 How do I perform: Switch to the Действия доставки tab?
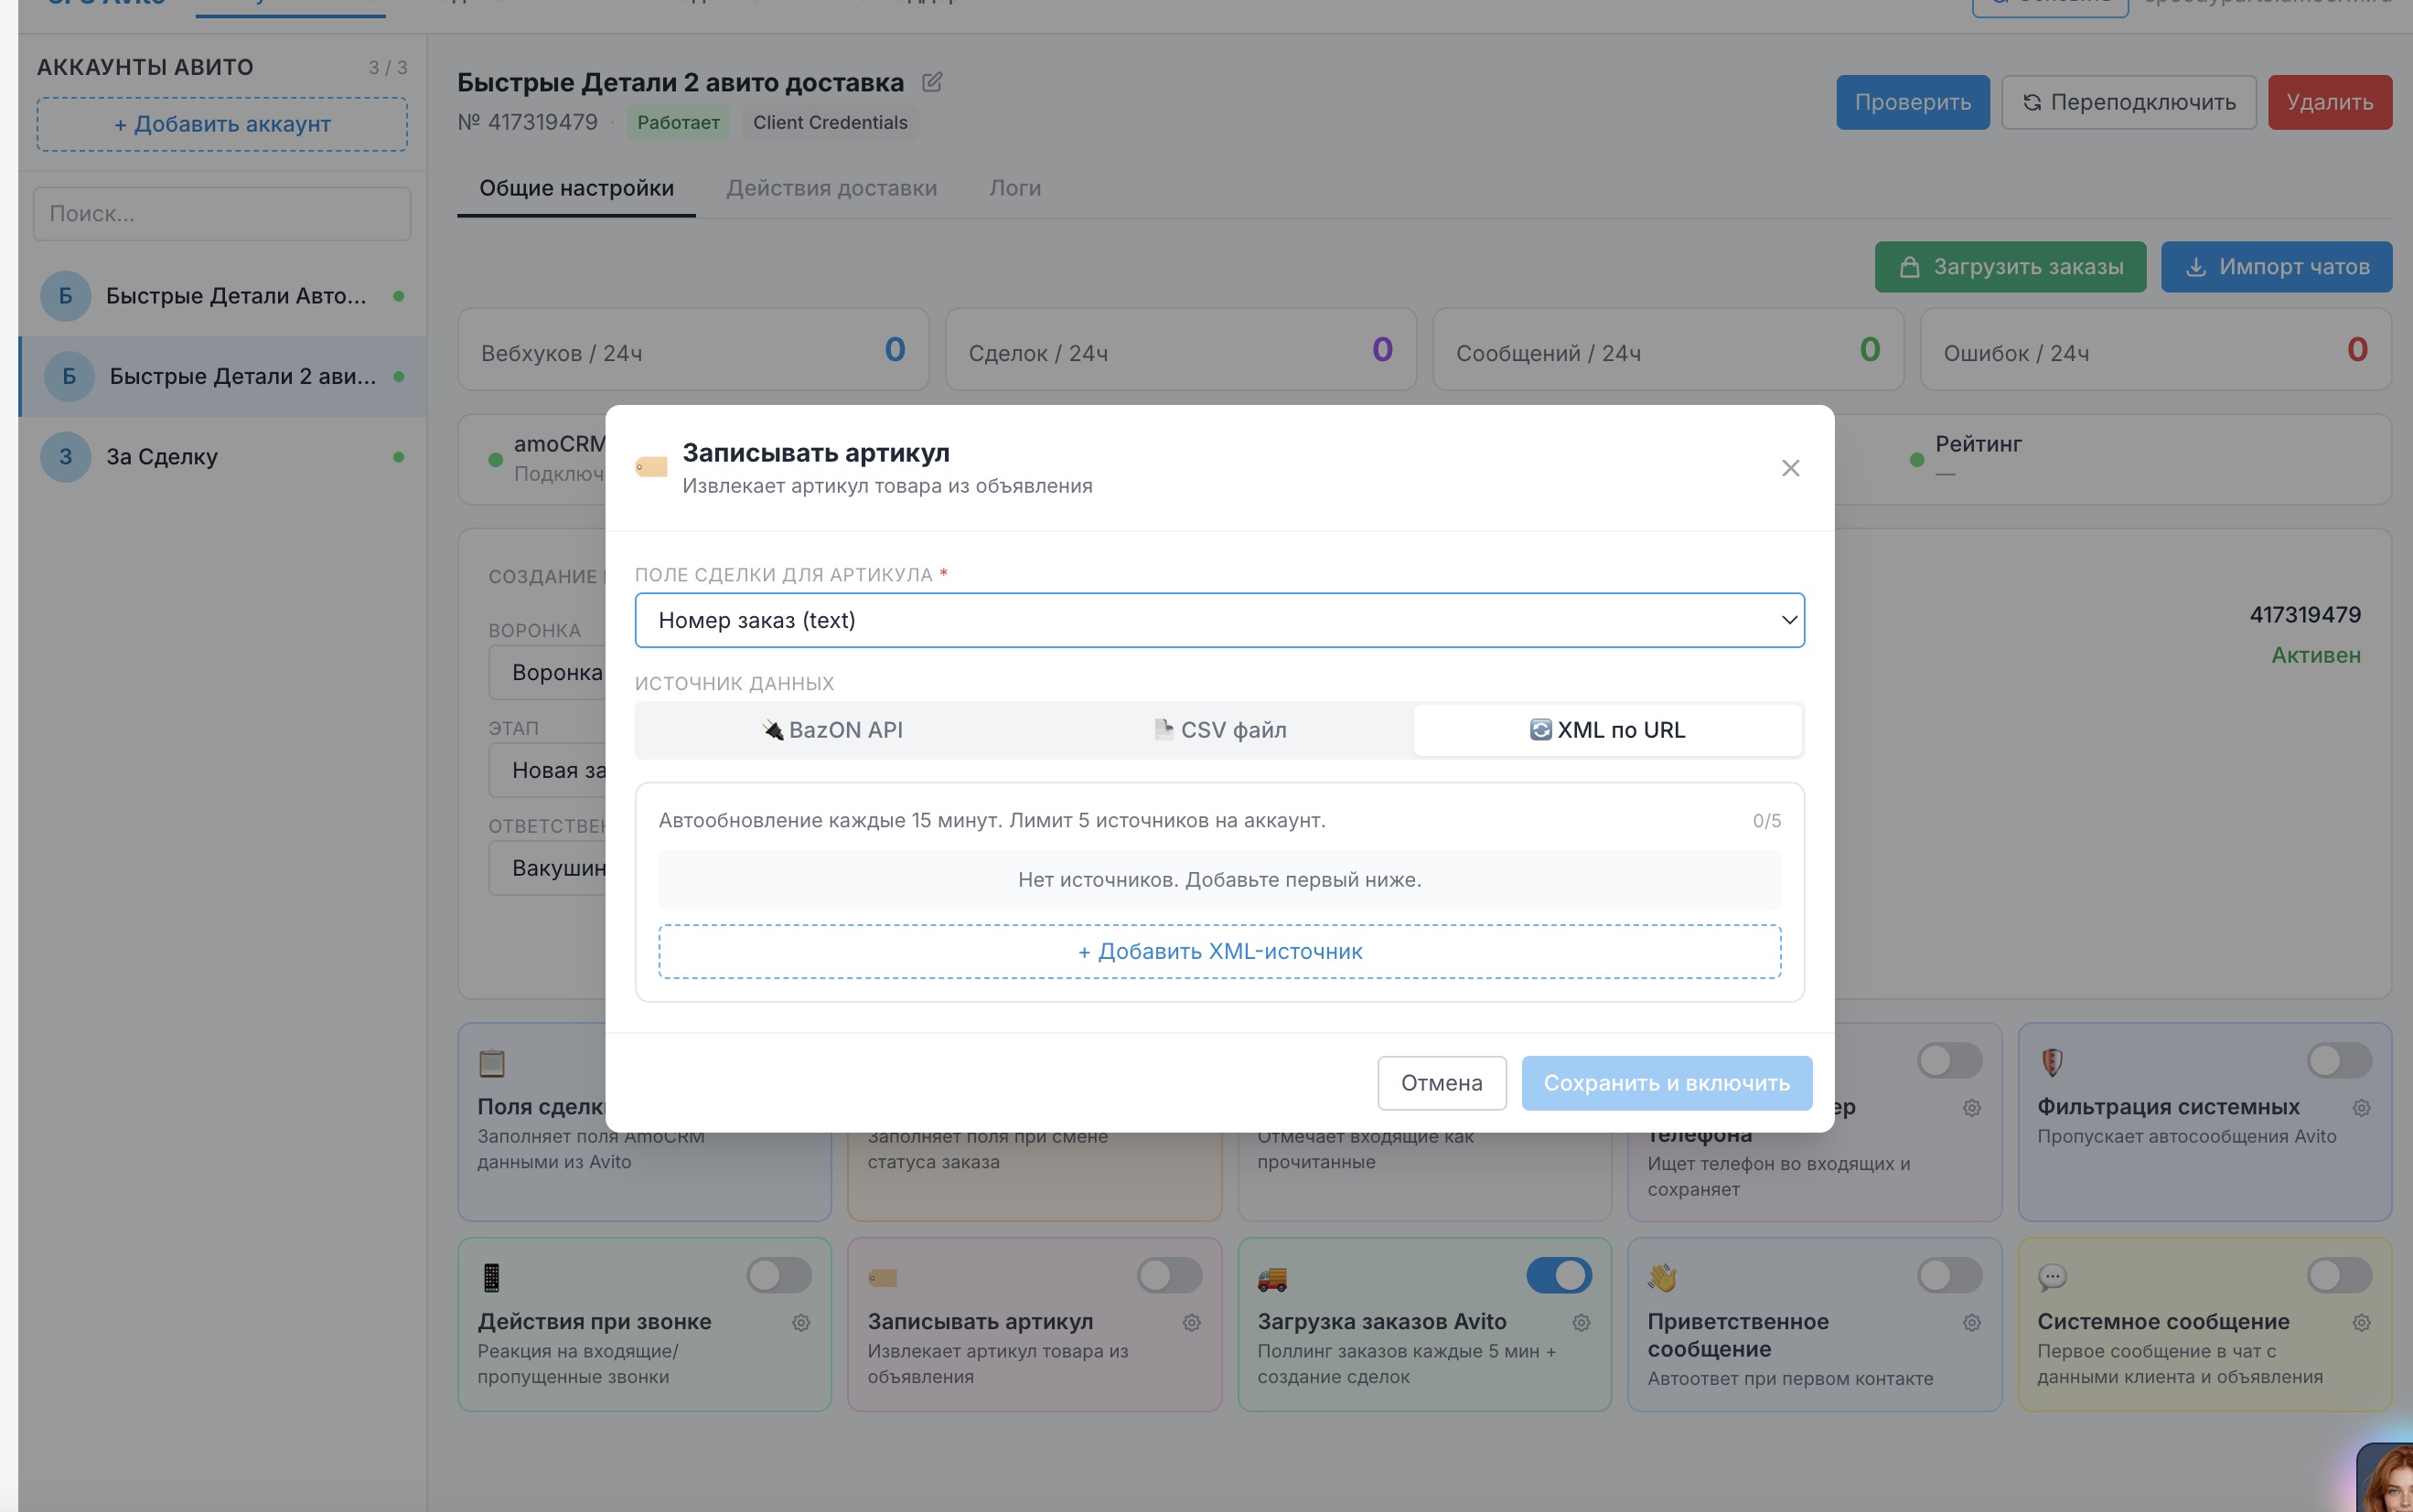pyautogui.click(x=831, y=188)
